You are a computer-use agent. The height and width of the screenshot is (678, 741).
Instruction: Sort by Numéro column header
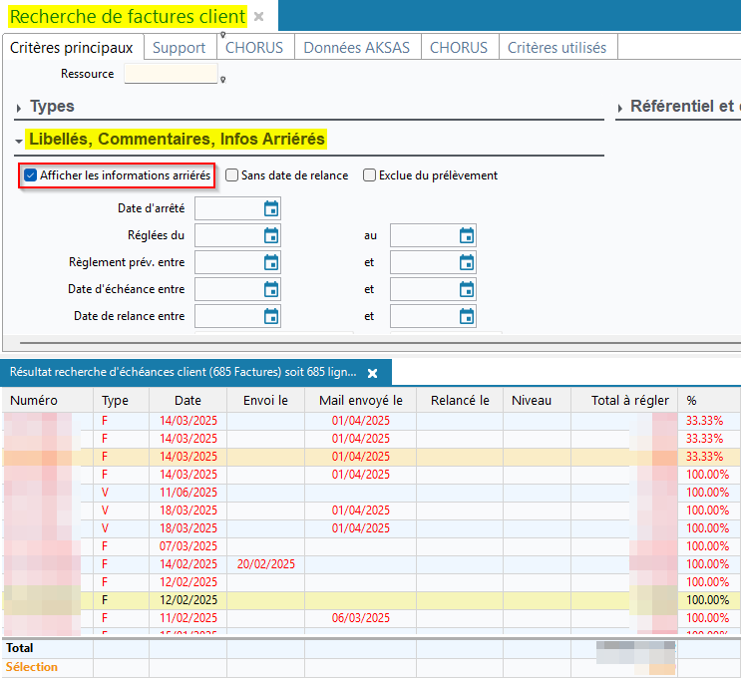tap(48, 400)
